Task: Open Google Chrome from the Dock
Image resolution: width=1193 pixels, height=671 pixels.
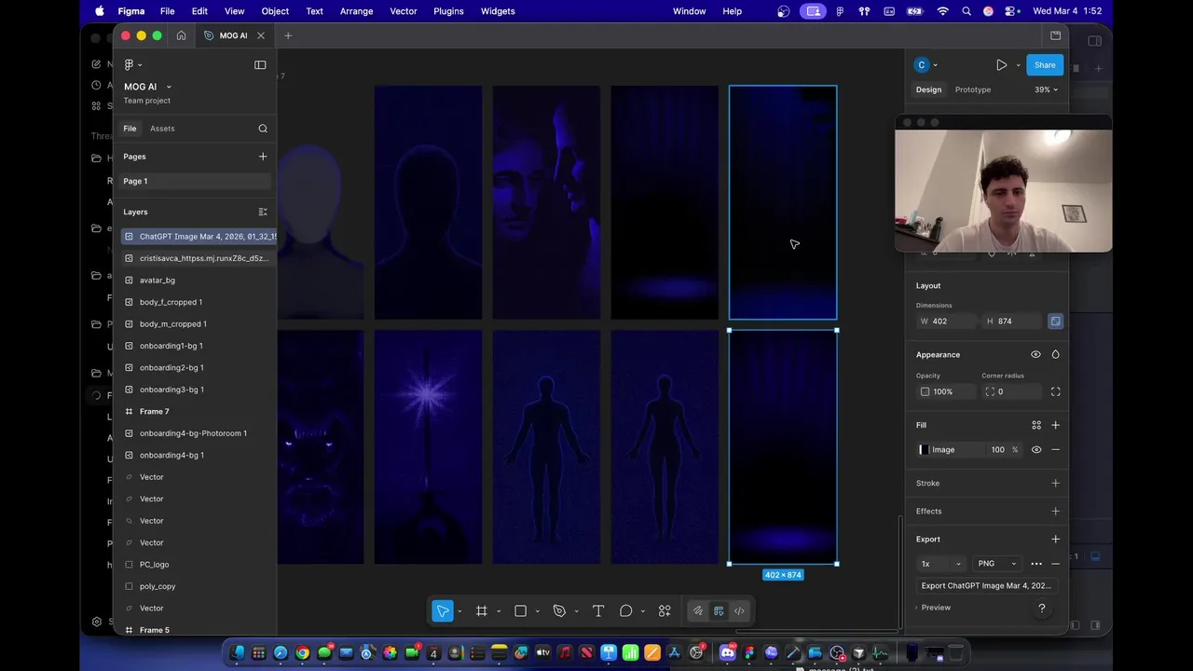Action: 303,653
